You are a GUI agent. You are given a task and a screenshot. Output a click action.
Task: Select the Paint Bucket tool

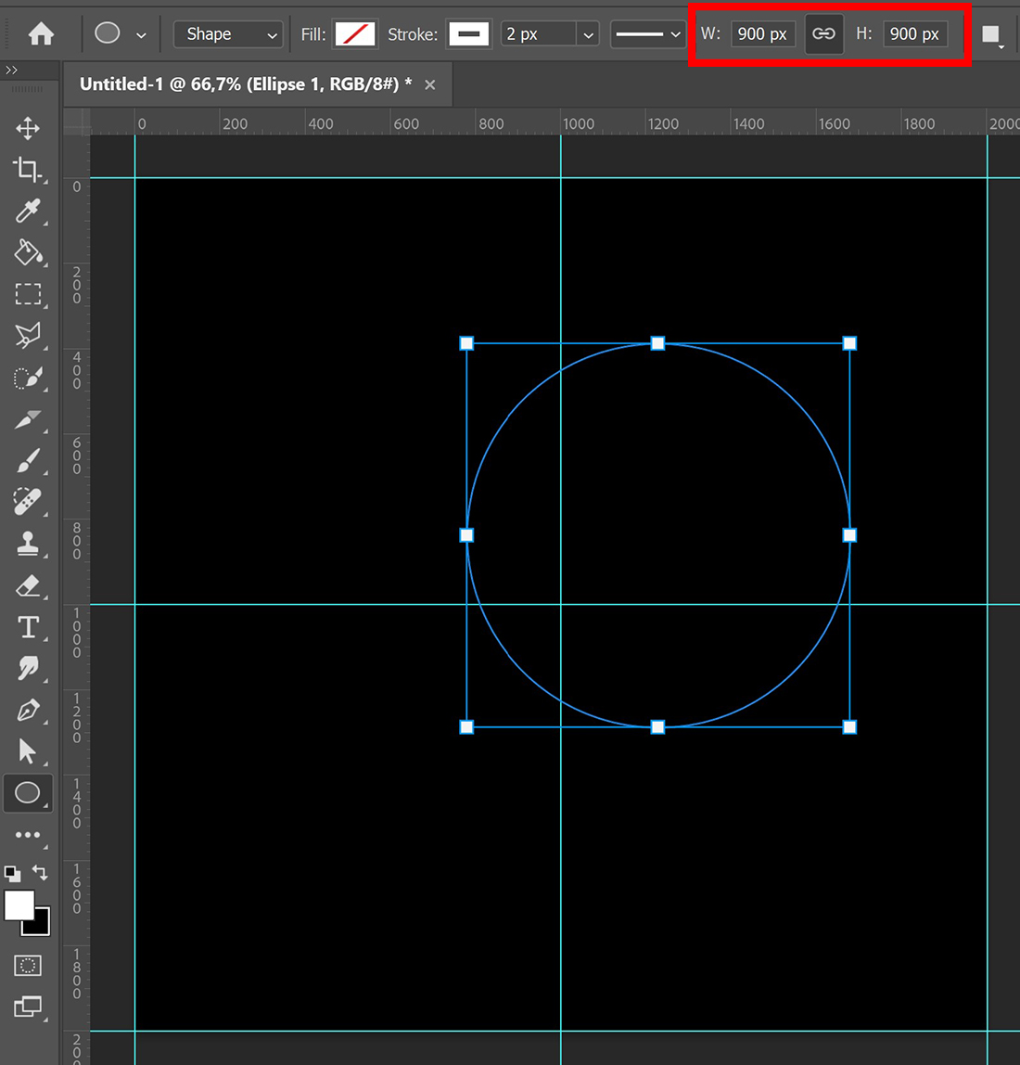(x=28, y=252)
